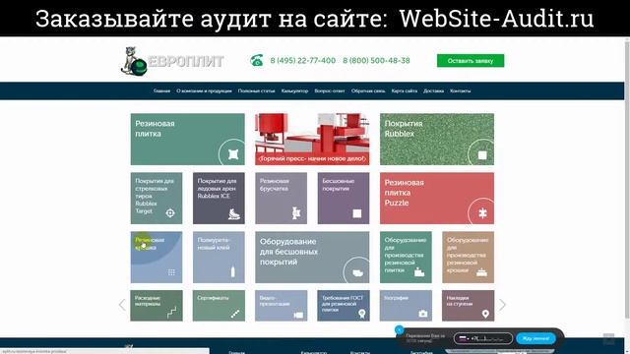Viewport: 630px width, 354px height.
Task: Click phone number 8 (495) 22-77-400
Action: pyautogui.click(x=302, y=61)
